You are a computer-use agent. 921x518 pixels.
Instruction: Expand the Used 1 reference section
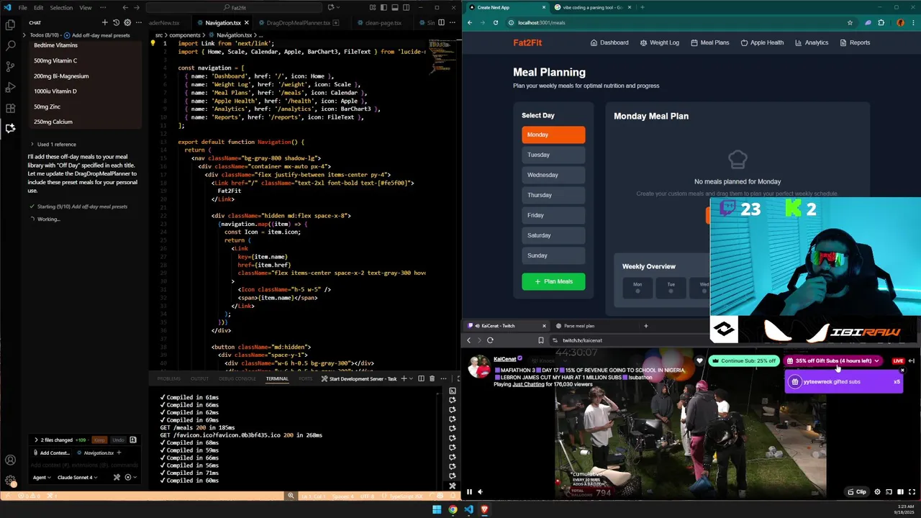click(x=32, y=144)
